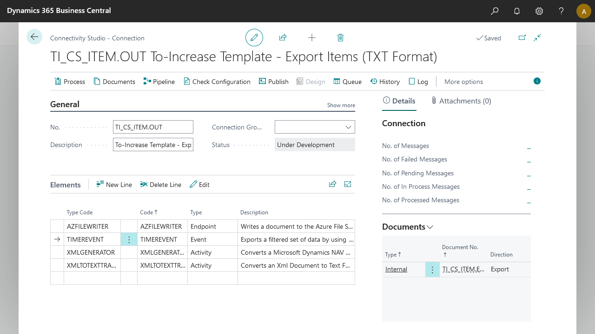Open the Documents action
595x334 pixels.
[114, 82]
